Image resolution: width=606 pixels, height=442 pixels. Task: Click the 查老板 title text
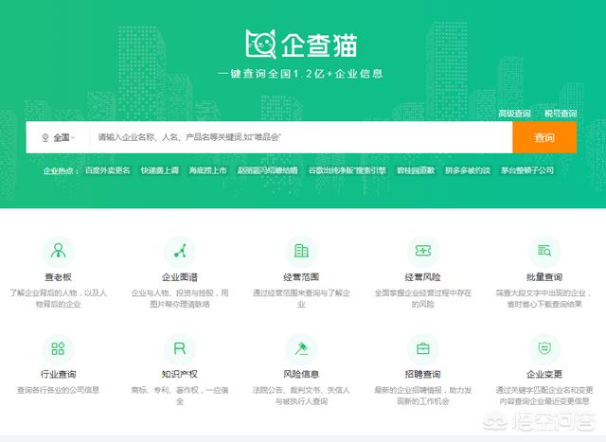[x=58, y=277]
